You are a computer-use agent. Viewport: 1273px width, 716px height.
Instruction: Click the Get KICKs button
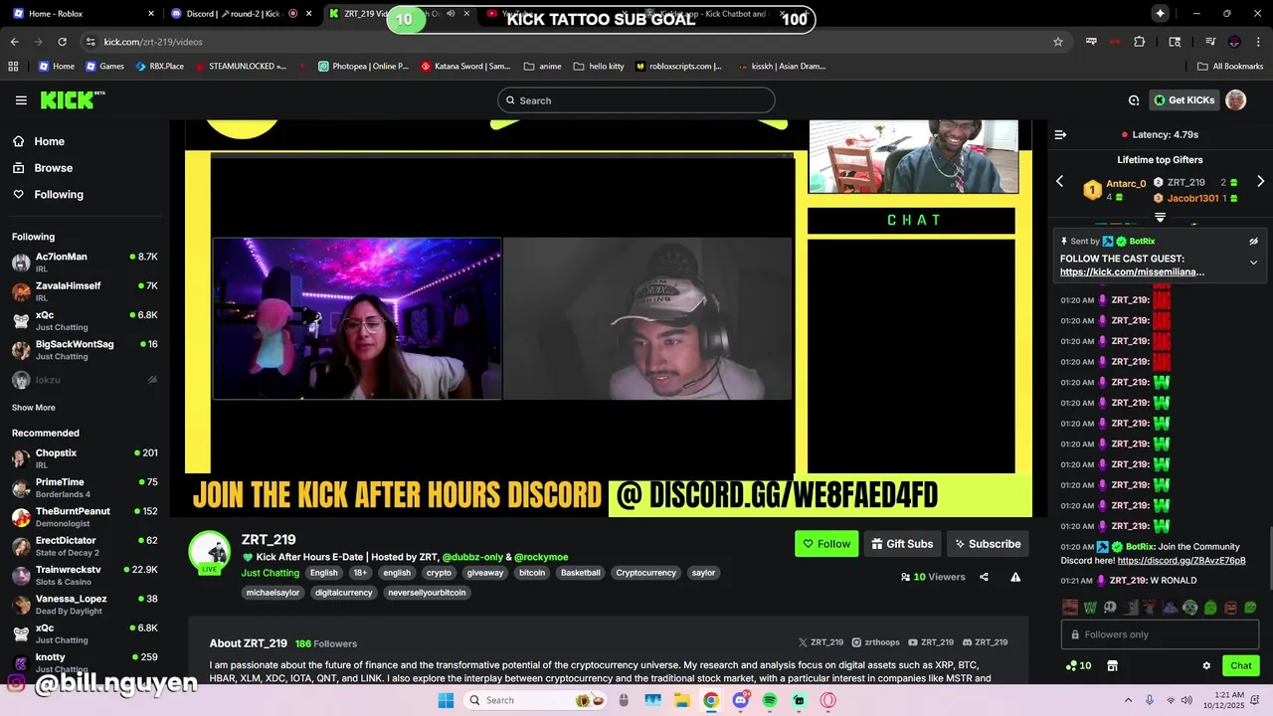(1183, 100)
